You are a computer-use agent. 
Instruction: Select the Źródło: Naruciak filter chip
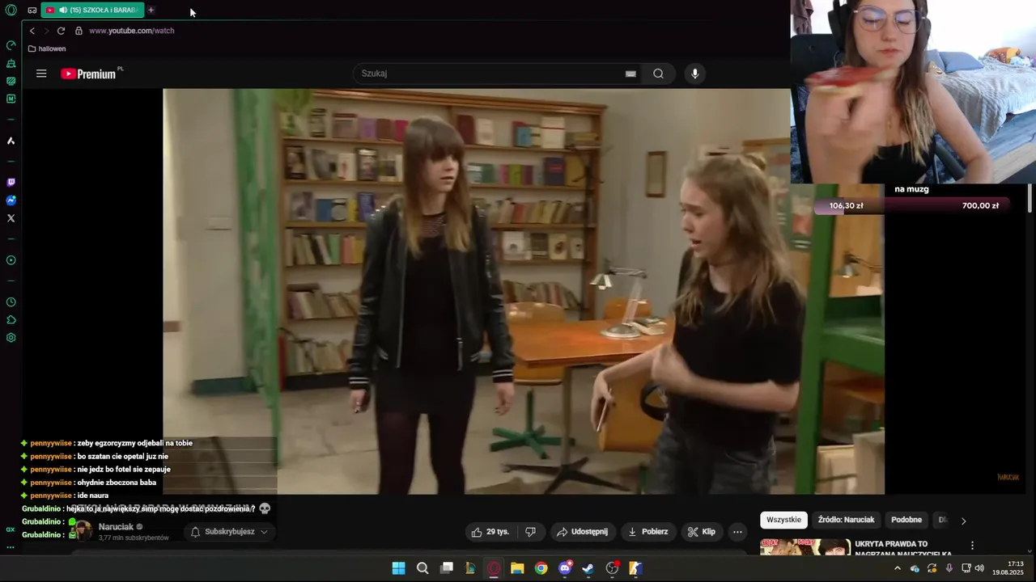coord(846,520)
